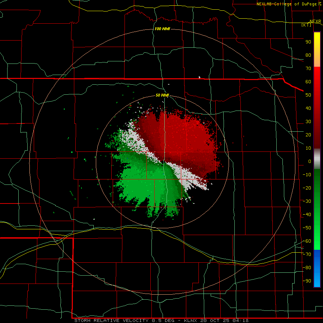Screen dimensions: 323x323
Task: Click the -60 value on the velocity scale
Action: pos(307,241)
